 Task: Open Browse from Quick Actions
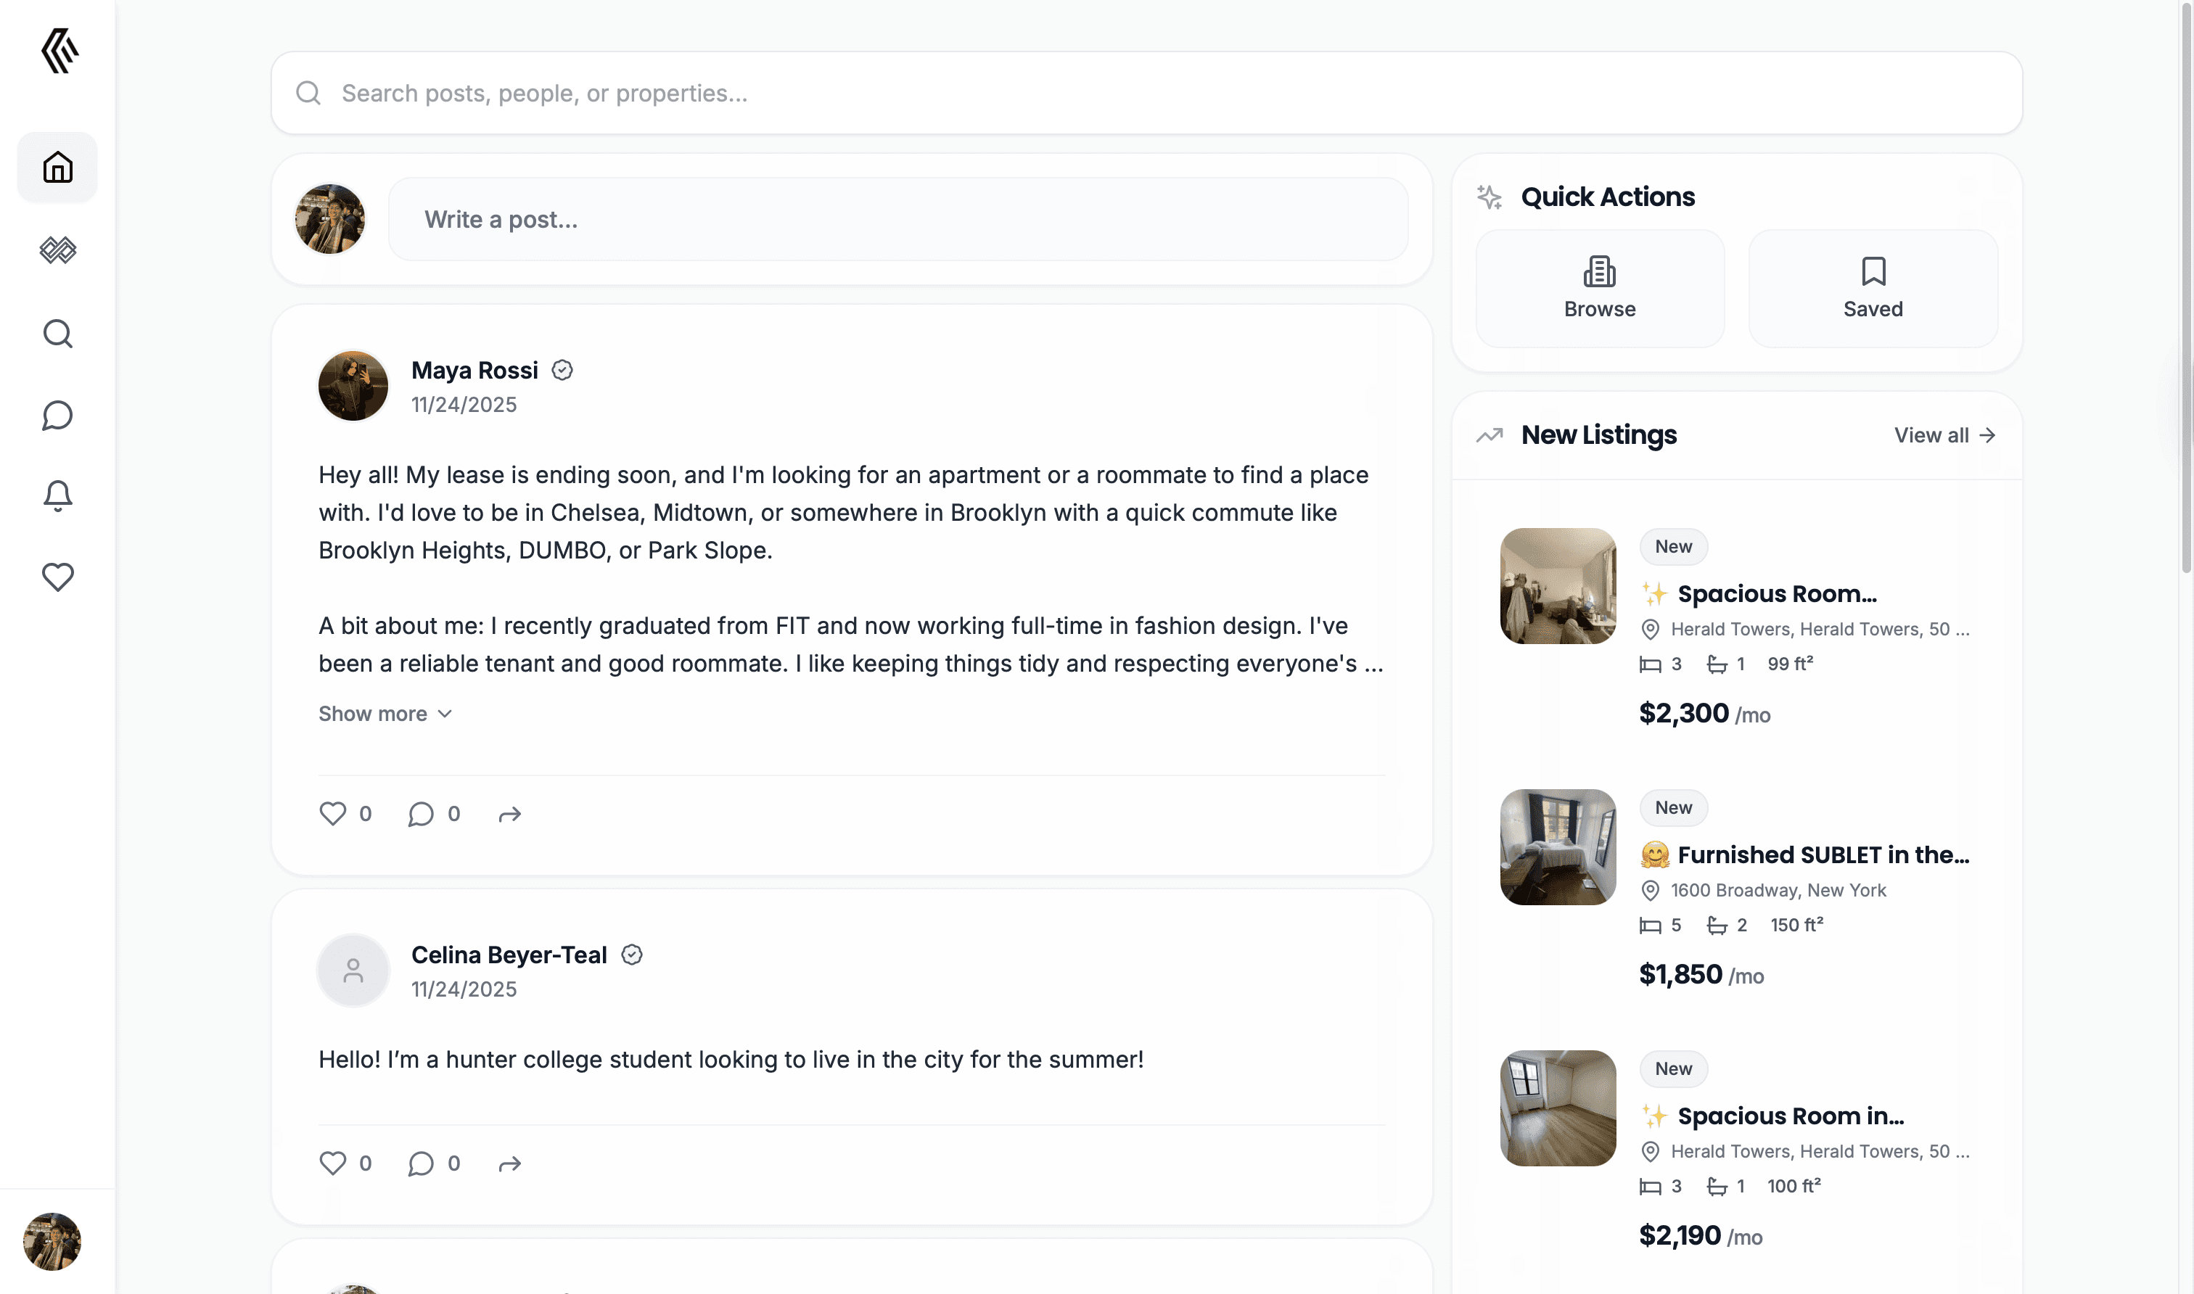pyautogui.click(x=1599, y=288)
